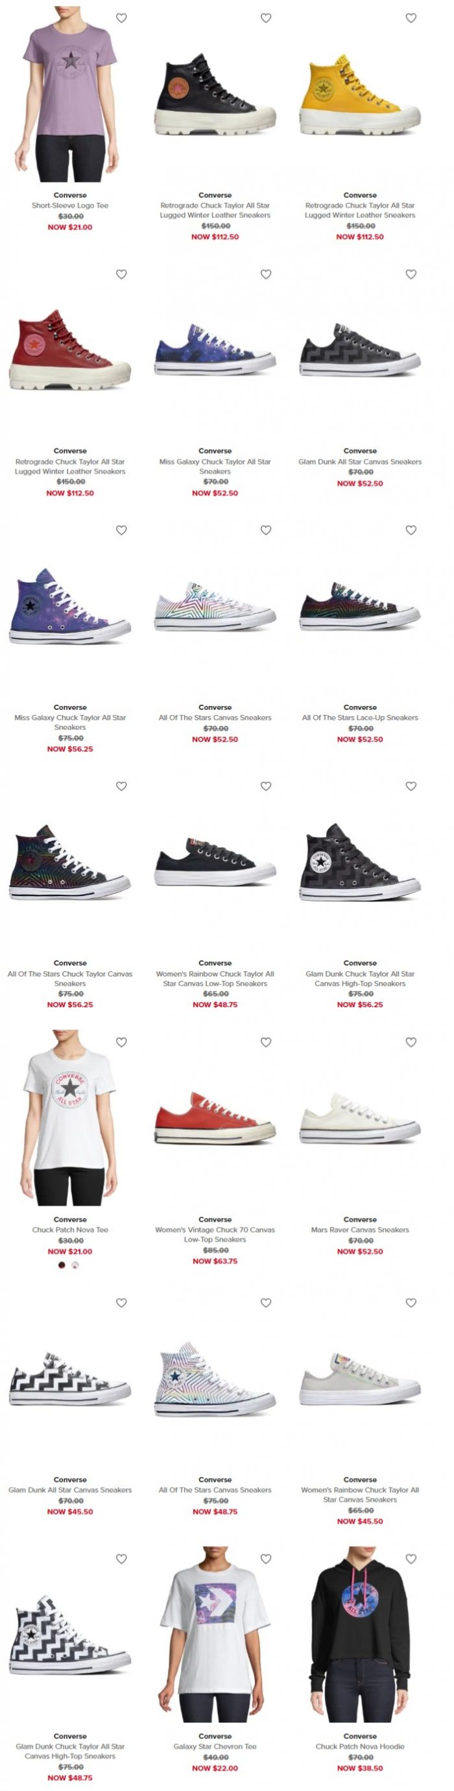454x1791 pixels.
Task: Heart the Glam Dunk high-top $56.25 sneaker
Action: click(x=411, y=786)
